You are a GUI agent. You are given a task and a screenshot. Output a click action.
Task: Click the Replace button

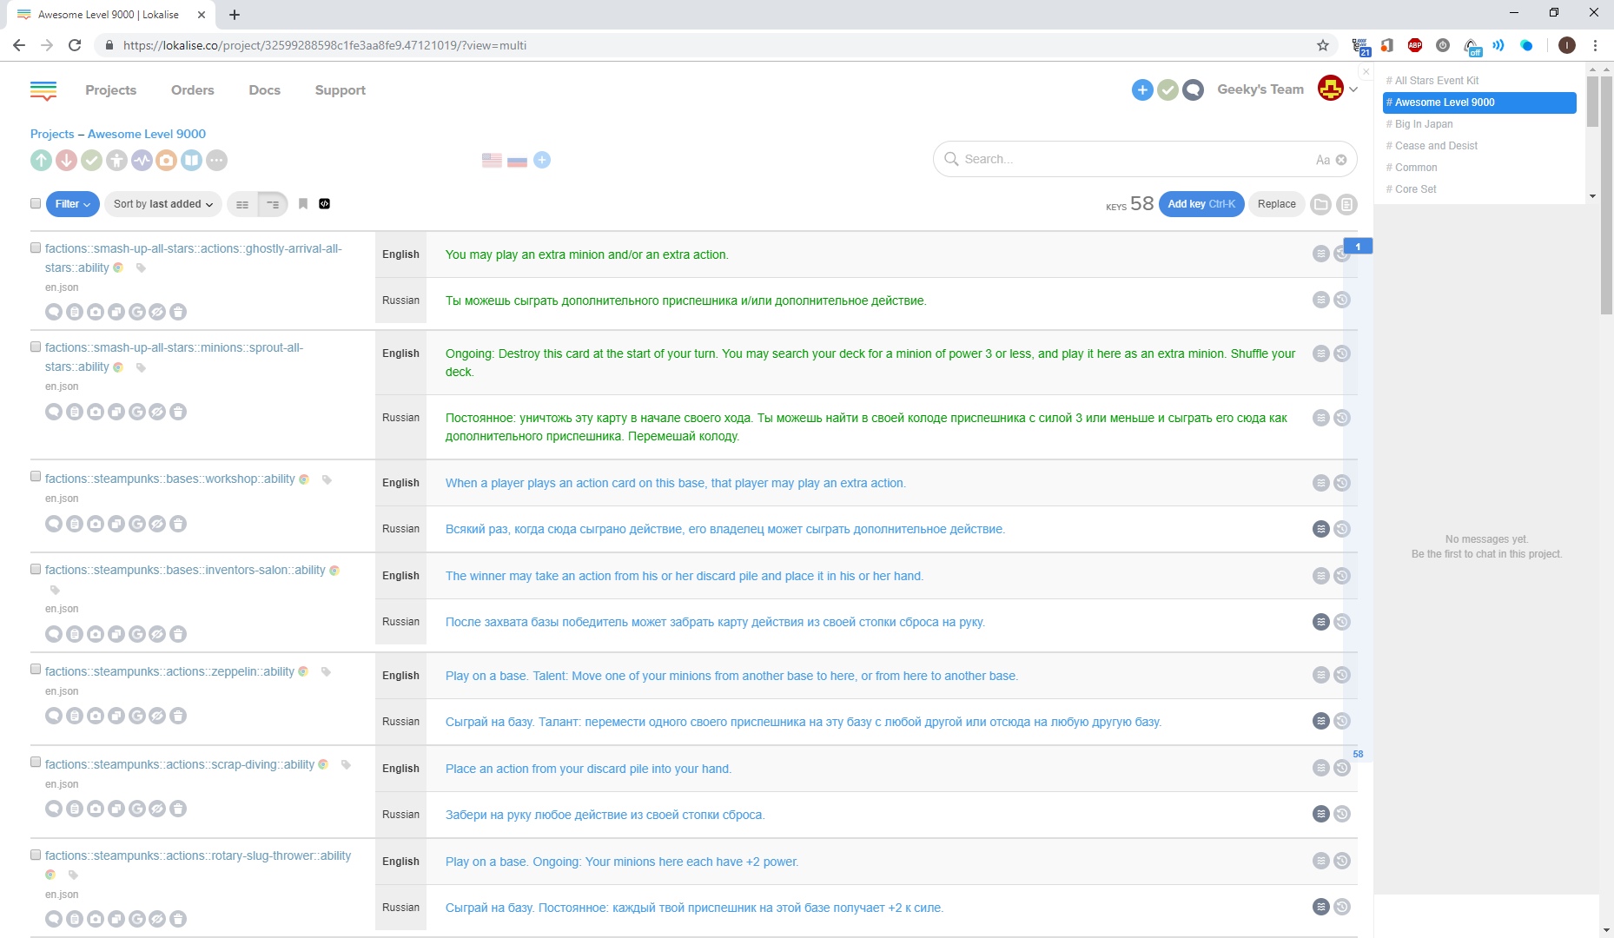point(1276,204)
